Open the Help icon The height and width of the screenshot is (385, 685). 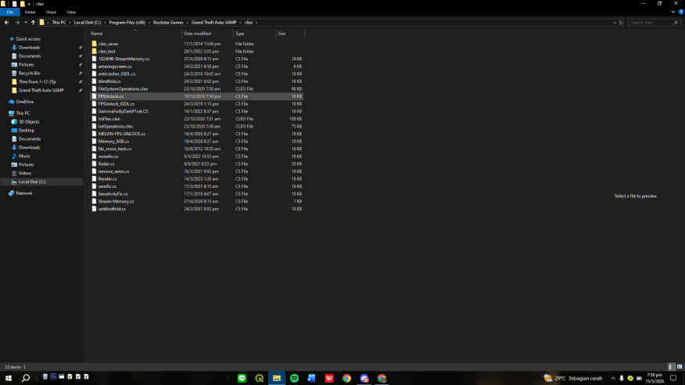(680, 13)
